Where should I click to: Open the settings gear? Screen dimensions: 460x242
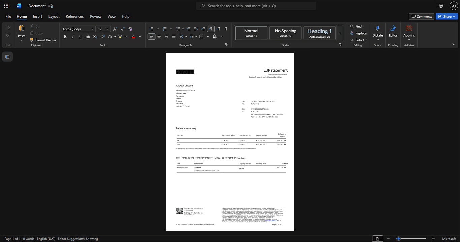441,6
